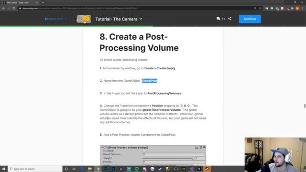This screenshot has height=172, width=306.
Task: Click the Create > Create Empty text
Action: [x=160, y=68]
